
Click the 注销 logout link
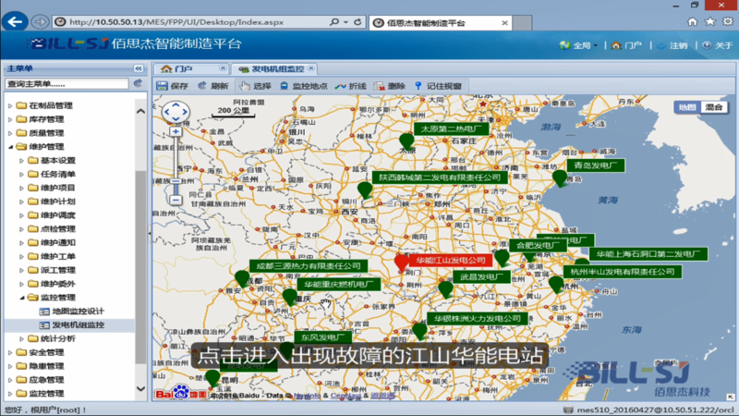(x=672, y=45)
